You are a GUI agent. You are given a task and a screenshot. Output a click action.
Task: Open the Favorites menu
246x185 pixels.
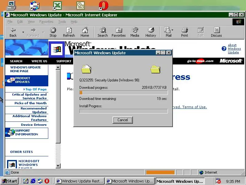pos(46,22)
